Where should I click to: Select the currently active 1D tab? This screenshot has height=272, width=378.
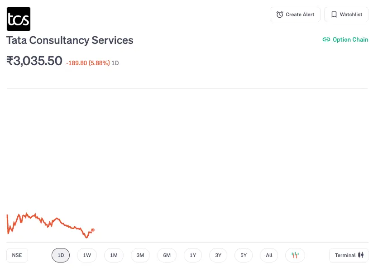pos(61,255)
